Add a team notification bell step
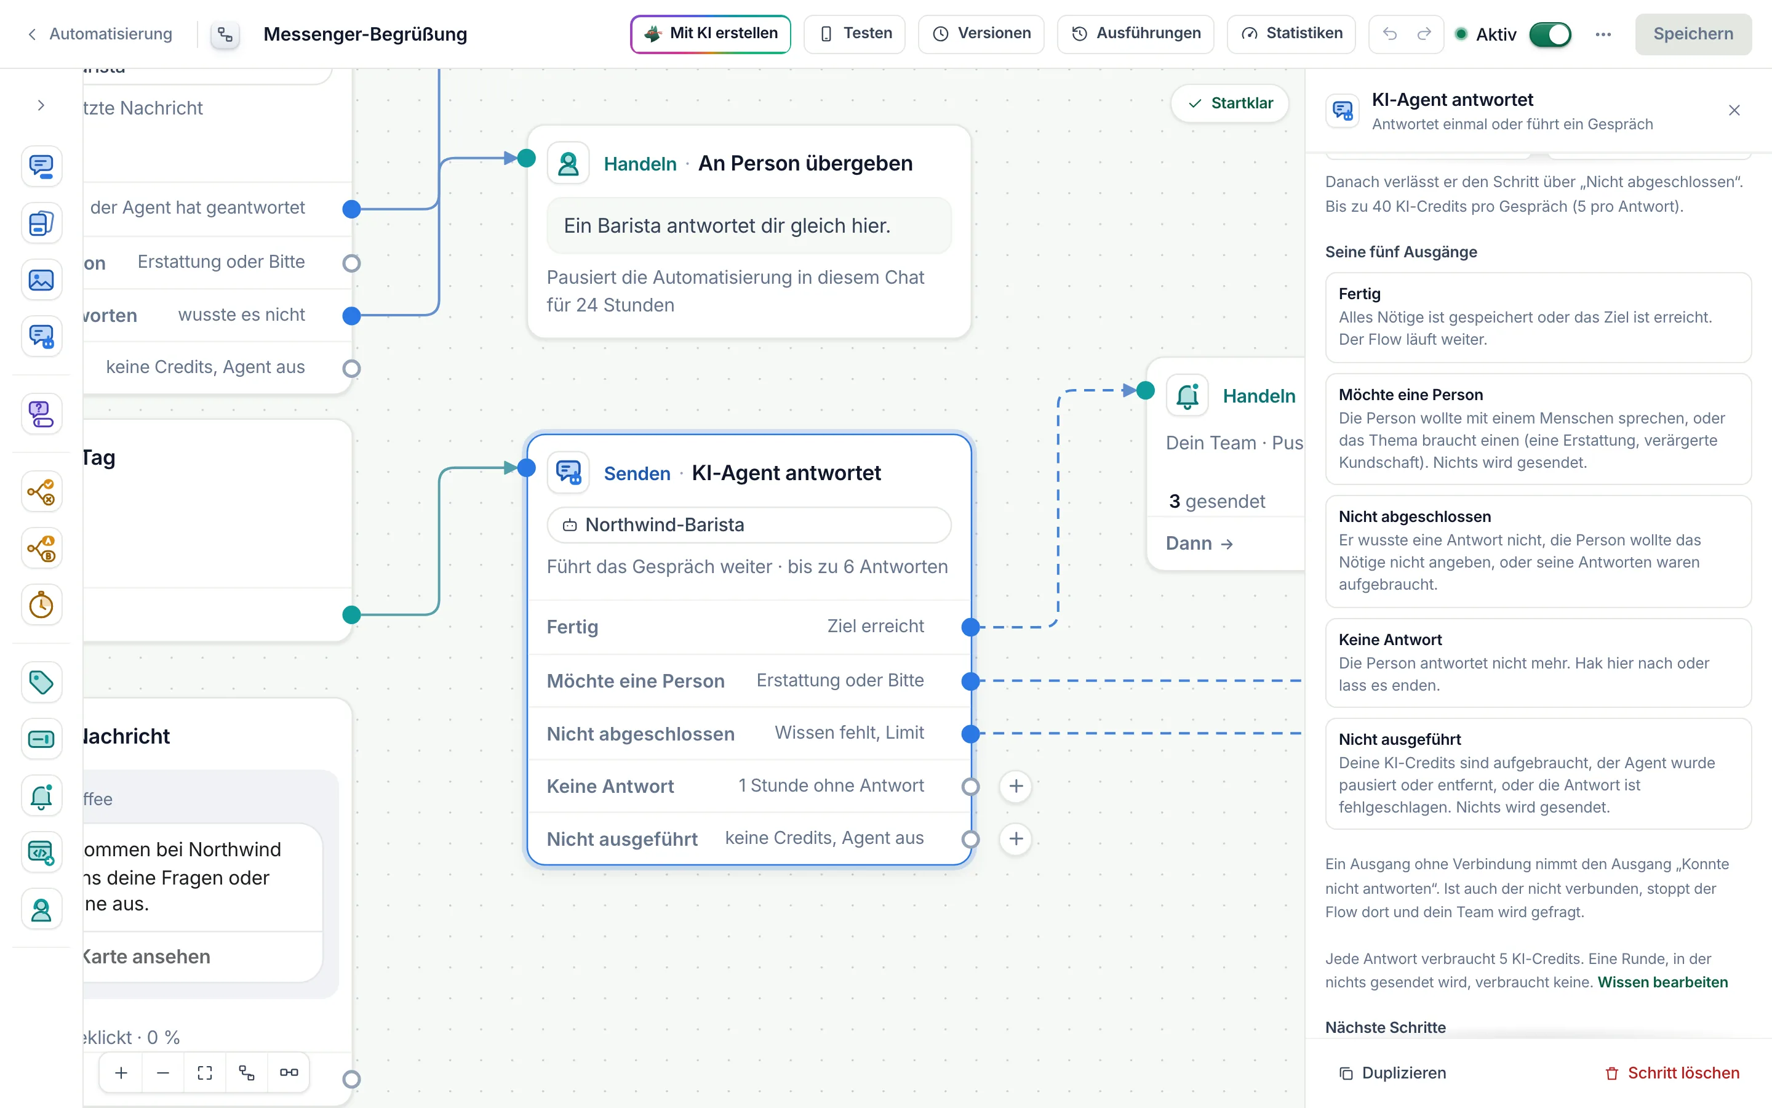Image resolution: width=1772 pixels, height=1108 pixels. [41, 797]
